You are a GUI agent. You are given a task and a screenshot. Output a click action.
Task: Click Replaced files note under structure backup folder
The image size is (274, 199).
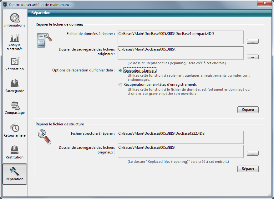178,162
